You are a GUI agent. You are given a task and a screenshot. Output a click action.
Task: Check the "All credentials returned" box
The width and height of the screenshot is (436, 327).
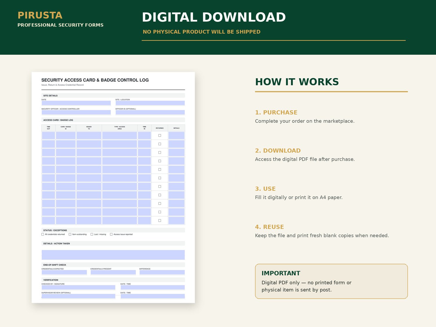[43, 234]
